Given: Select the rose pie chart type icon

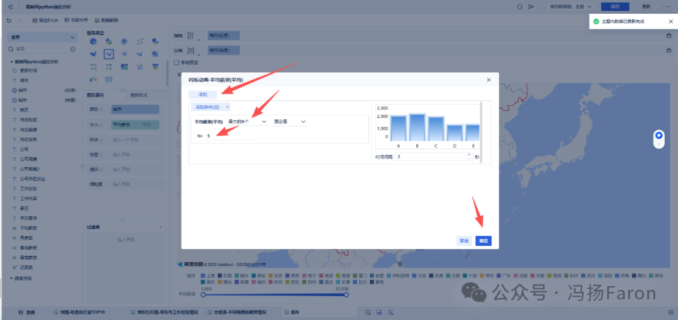Looking at the screenshot, I should coord(109,41).
